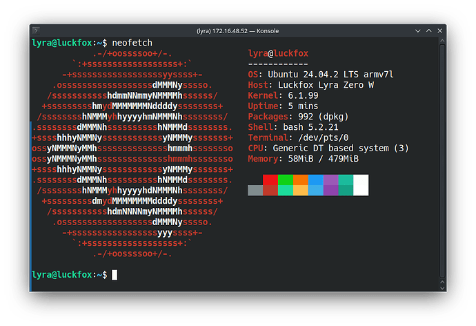
Task: Click the gray color block
Action: coord(255,191)
